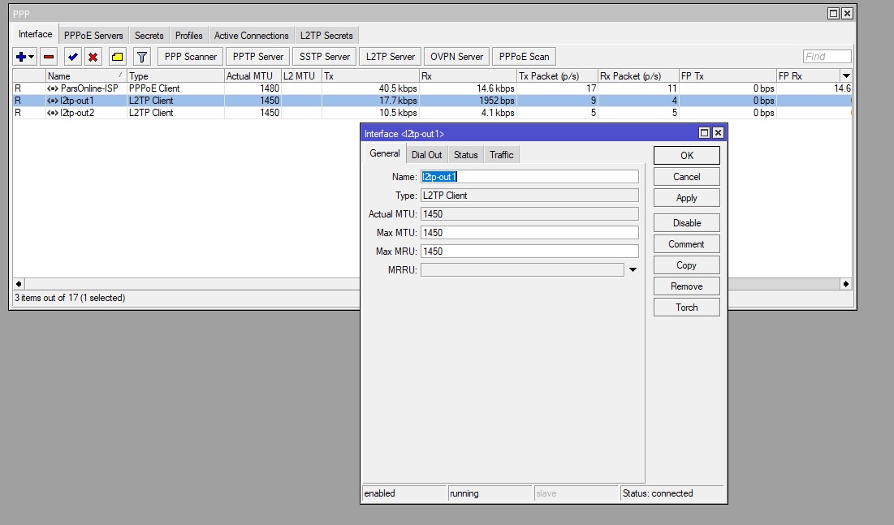Click the funnel Filter icon
The height and width of the screenshot is (525, 894).
pos(142,57)
